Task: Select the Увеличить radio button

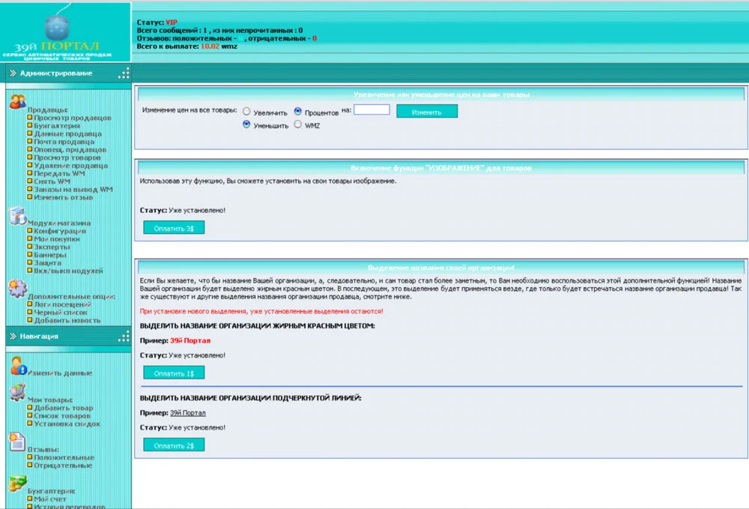Action: [246, 112]
